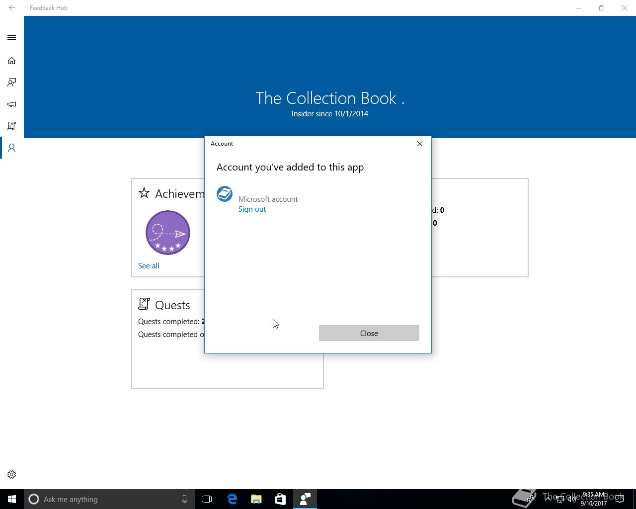Open the hamburger navigation menu

(12, 38)
